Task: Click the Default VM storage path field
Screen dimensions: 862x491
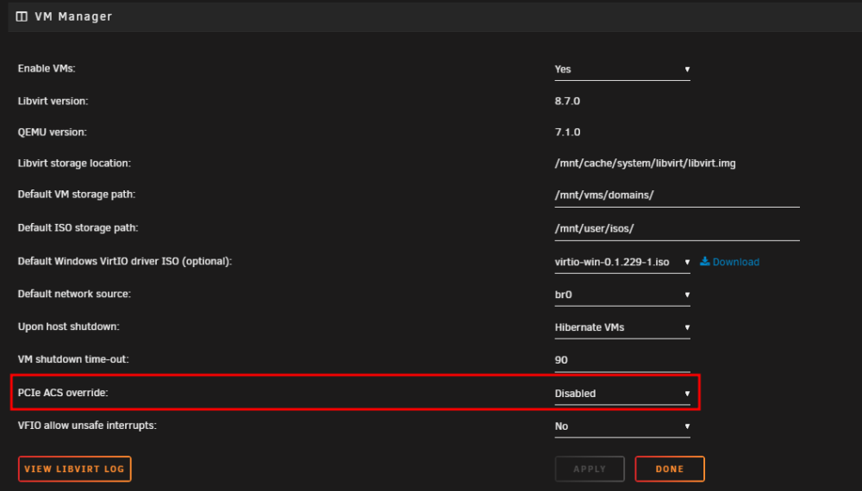Action: (677, 196)
